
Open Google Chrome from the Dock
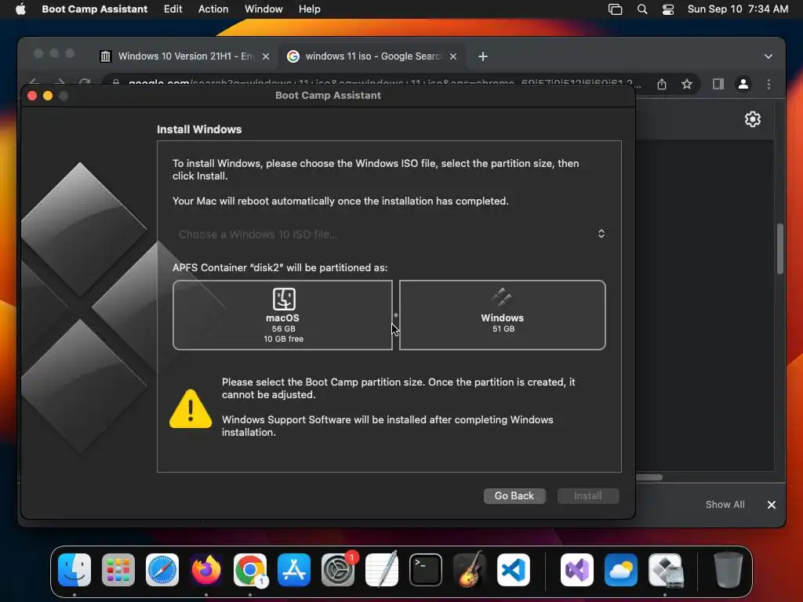tap(250, 570)
